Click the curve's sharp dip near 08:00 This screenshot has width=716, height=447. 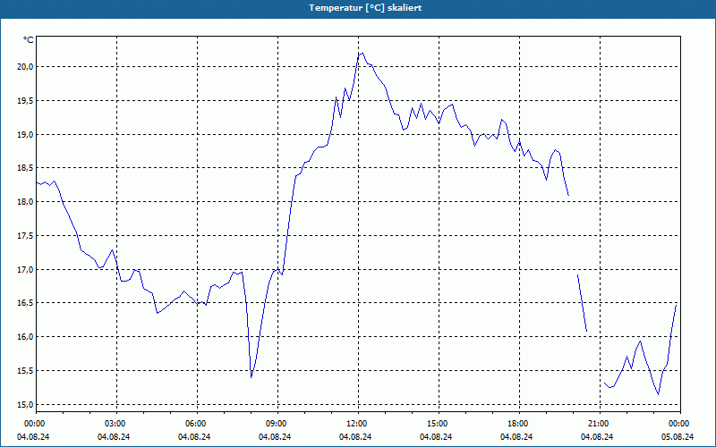[x=251, y=376]
